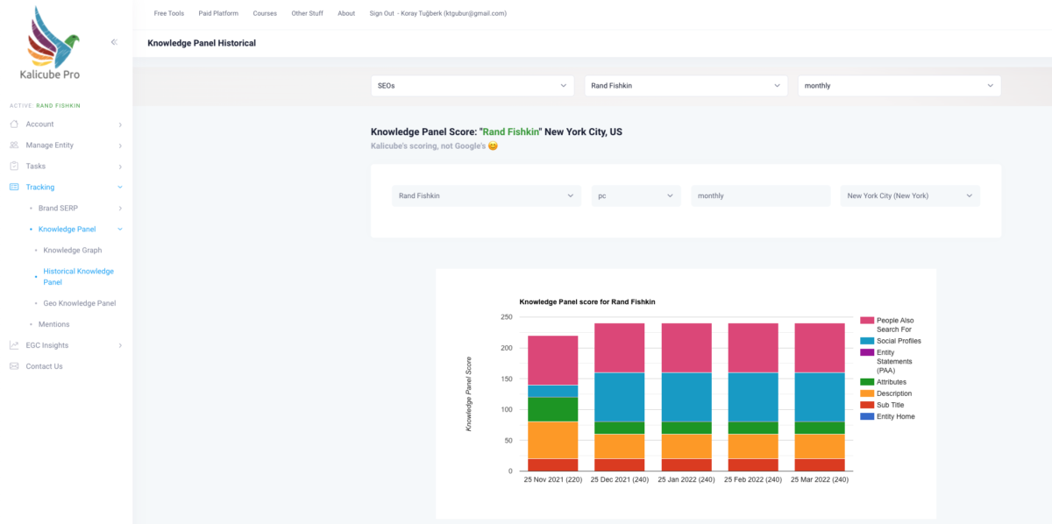Viewport: 1052px width, 524px height.
Task: Click the 25 Jan 2022 (240) bar
Action: coord(686,397)
